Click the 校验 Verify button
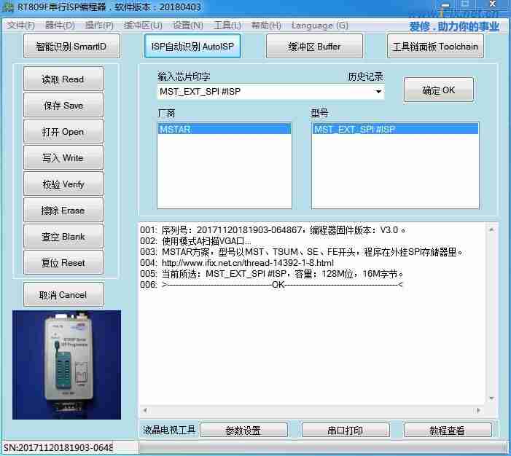 tap(63, 184)
